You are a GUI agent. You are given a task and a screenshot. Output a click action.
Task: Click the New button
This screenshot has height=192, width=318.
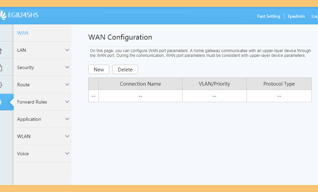click(99, 70)
